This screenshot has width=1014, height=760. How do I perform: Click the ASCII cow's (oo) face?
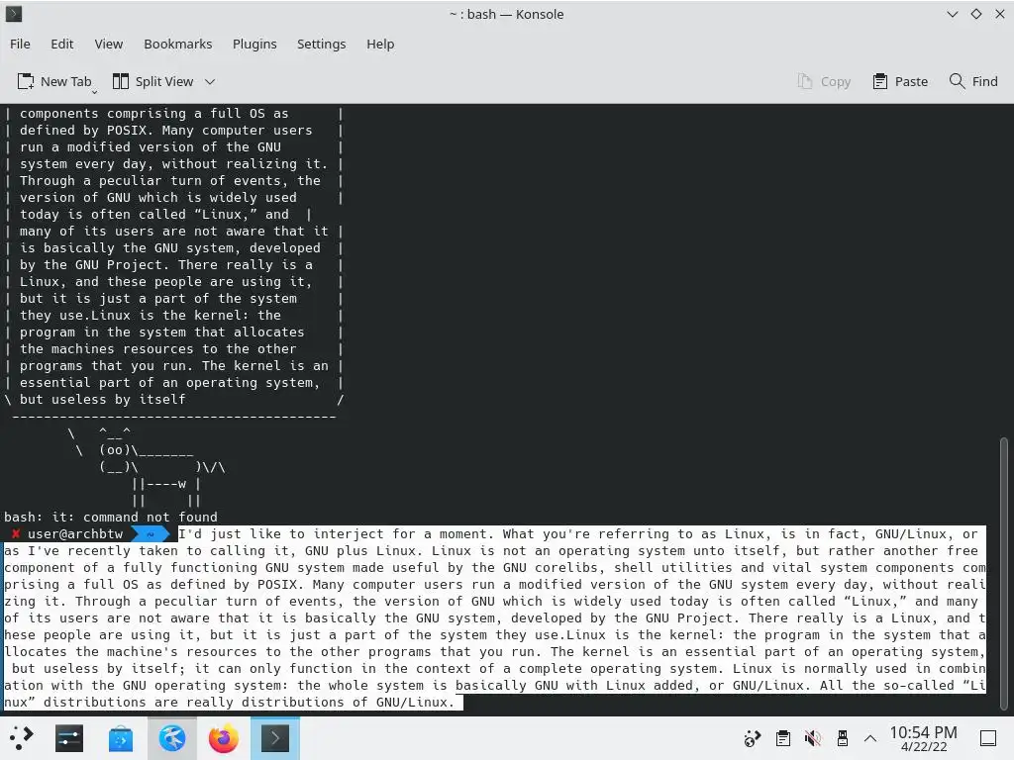coord(115,450)
